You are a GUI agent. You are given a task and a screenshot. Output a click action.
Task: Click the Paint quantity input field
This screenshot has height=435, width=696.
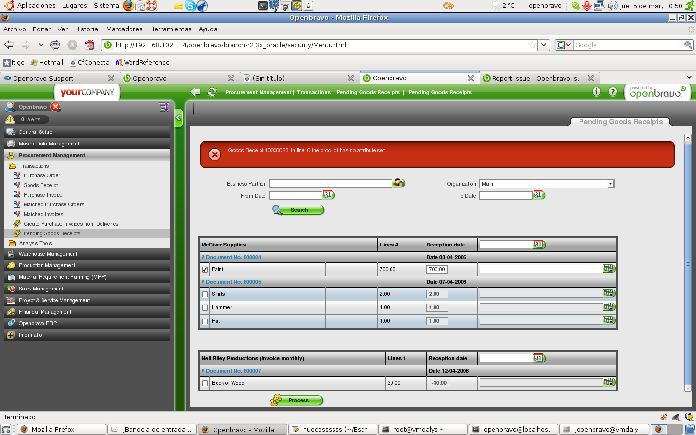(x=436, y=270)
